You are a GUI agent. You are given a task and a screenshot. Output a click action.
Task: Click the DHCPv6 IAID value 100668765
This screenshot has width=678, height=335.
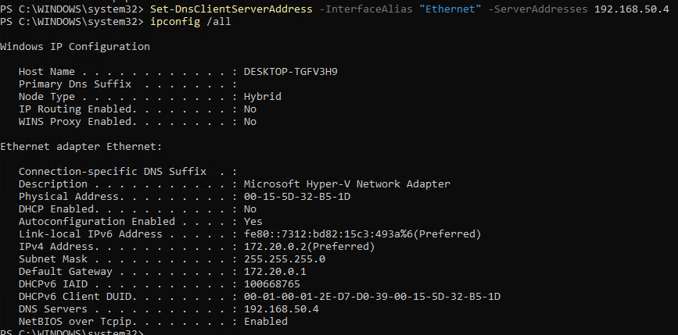(271, 284)
